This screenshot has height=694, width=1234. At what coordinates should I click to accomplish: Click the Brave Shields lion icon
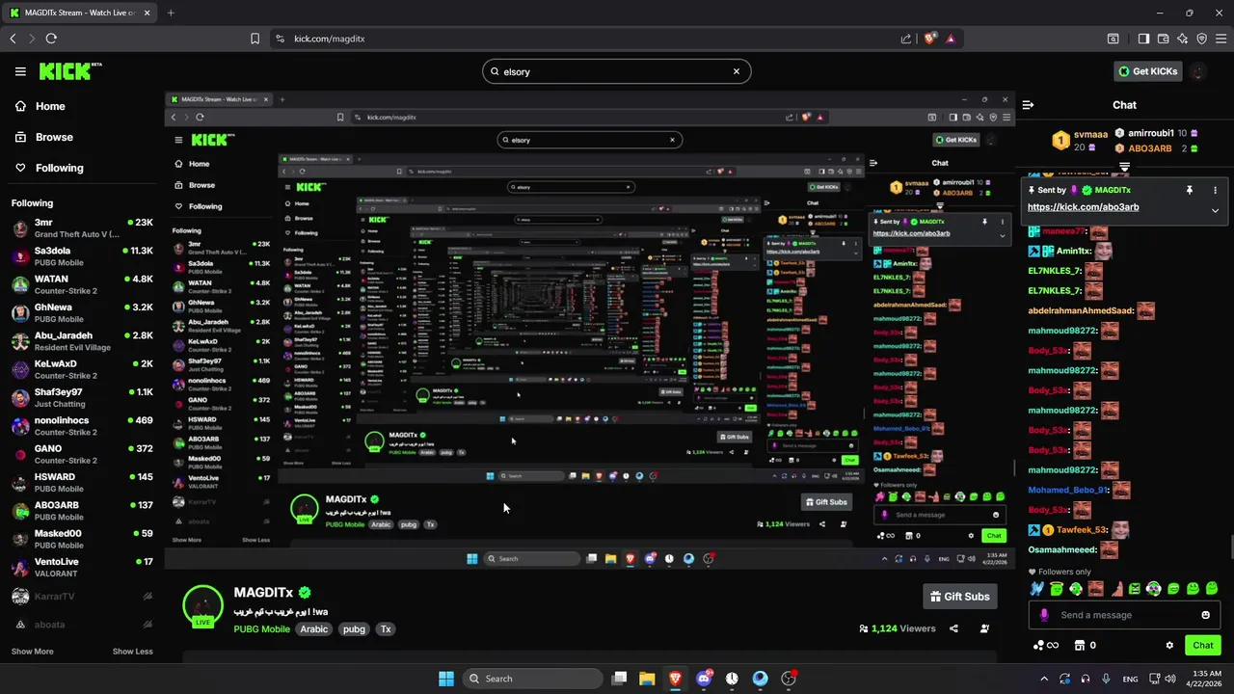929,39
